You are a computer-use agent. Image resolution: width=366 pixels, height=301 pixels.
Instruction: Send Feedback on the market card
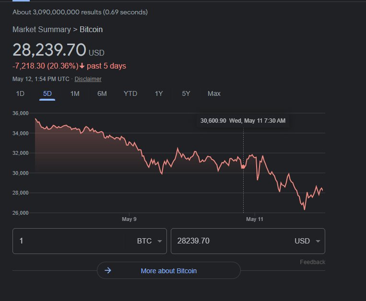(312, 262)
